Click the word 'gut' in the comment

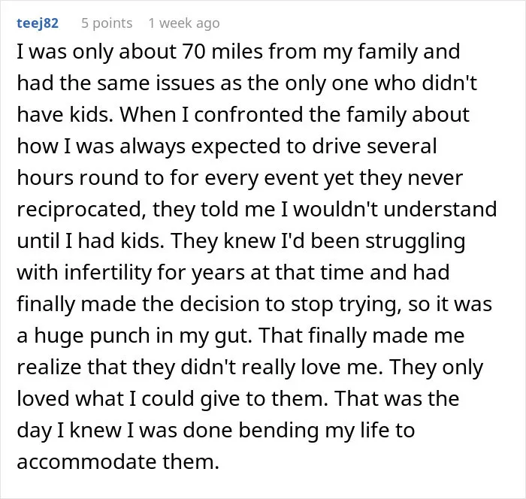pyautogui.click(x=233, y=336)
